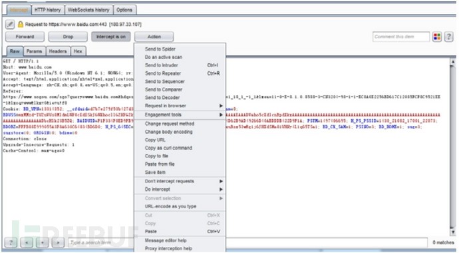Select 'Change request method'
The width and height of the screenshot is (459, 253).
[180, 124]
